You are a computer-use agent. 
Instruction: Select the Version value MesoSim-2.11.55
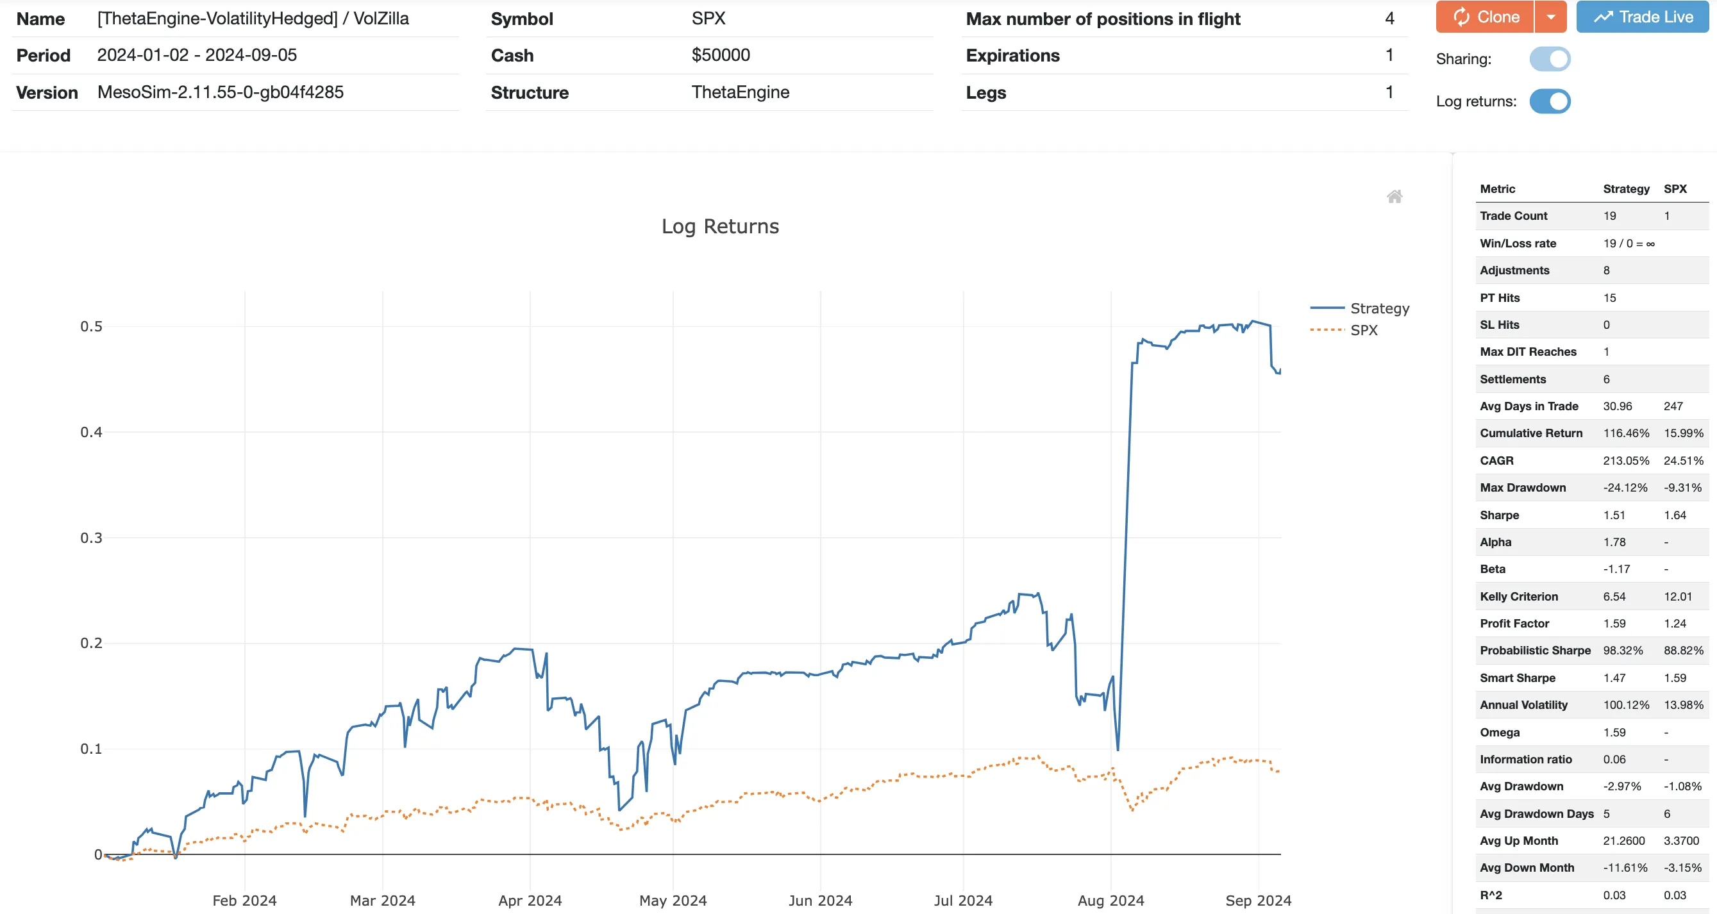(220, 92)
